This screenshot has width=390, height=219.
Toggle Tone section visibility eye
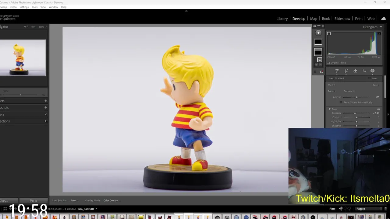(378, 109)
